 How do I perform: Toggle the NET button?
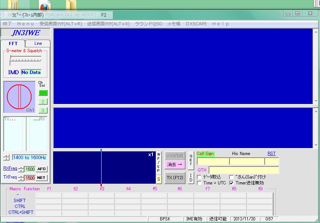click(x=42, y=178)
